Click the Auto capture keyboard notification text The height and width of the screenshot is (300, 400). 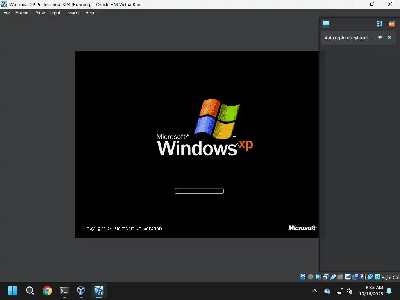[349, 38]
